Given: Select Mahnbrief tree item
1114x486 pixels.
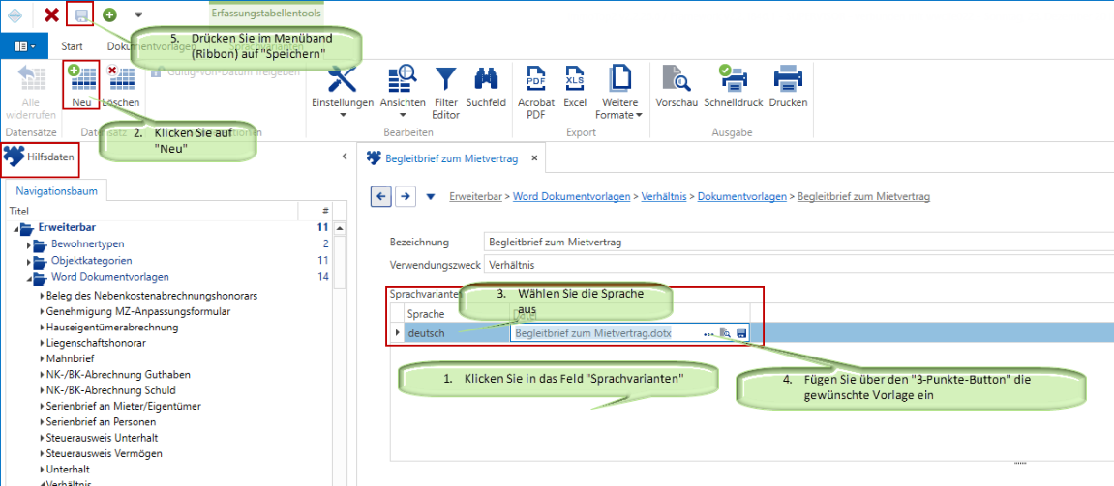Looking at the screenshot, I should 71,358.
